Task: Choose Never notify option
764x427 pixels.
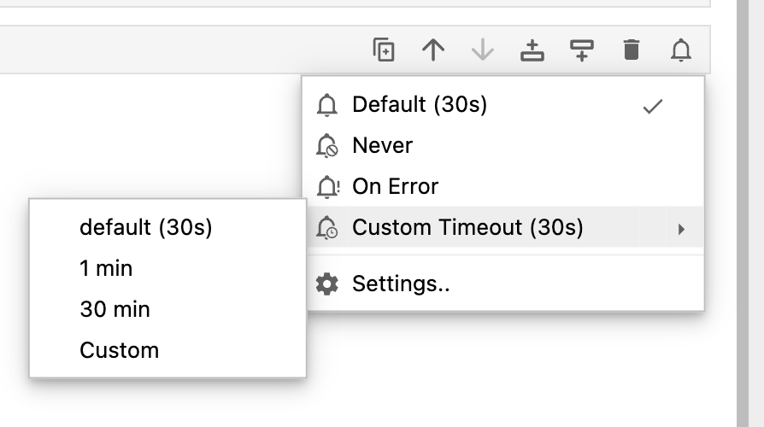Action: pyautogui.click(x=383, y=146)
